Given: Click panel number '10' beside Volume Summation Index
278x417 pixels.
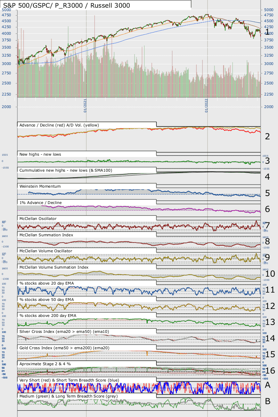Looking at the screenshot, I should [270, 274].
